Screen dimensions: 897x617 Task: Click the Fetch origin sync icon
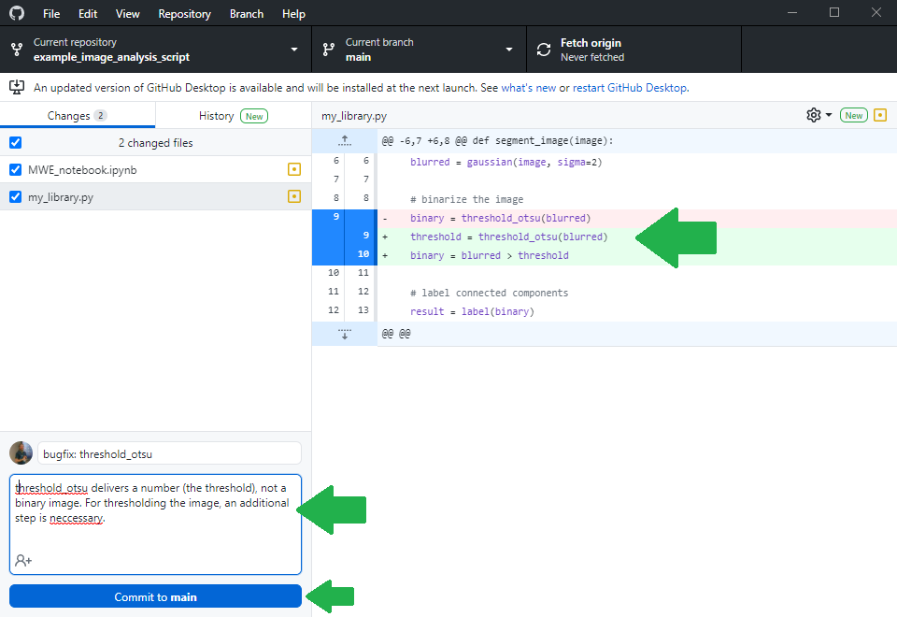(543, 50)
